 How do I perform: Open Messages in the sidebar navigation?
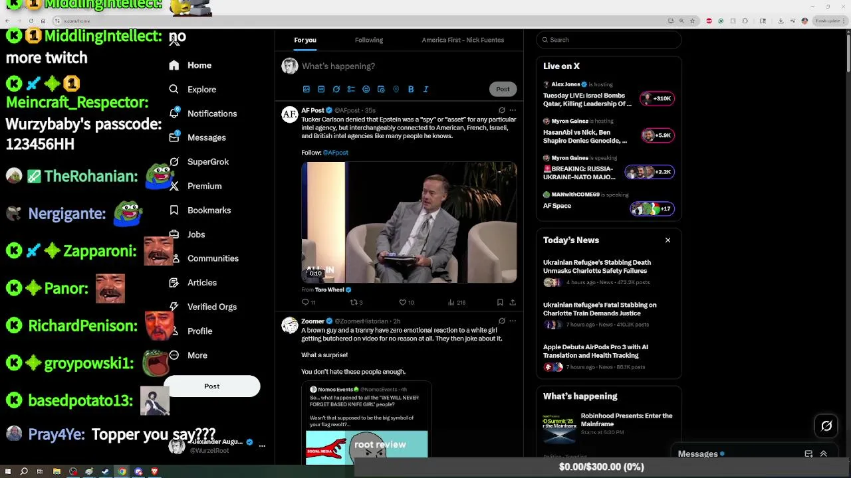[x=197, y=137]
